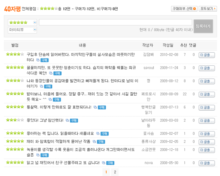Click the five-star rating on nova's review
The height and width of the screenshot is (176, 220).
coord(15,162)
